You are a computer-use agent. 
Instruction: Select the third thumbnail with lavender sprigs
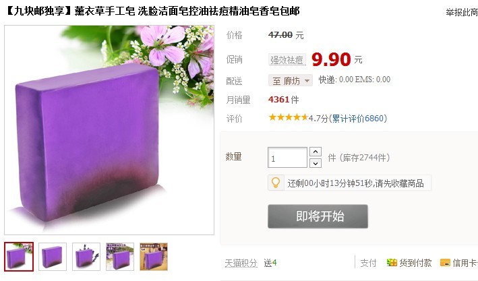(86, 257)
